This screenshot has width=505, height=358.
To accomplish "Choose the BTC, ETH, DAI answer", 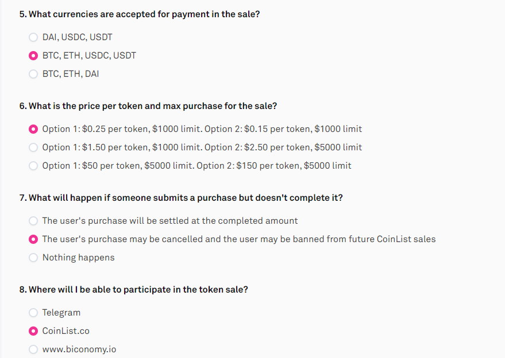I will 33,74.
